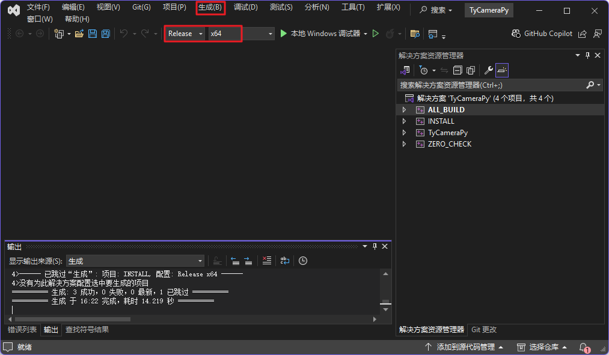
Task: Clear all output text icon
Action: (x=267, y=261)
